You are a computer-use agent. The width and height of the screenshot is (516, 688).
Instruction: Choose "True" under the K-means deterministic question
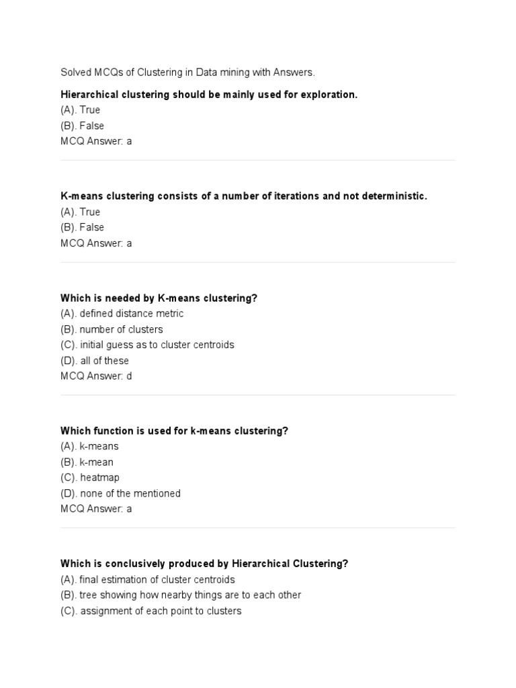(81, 212)
